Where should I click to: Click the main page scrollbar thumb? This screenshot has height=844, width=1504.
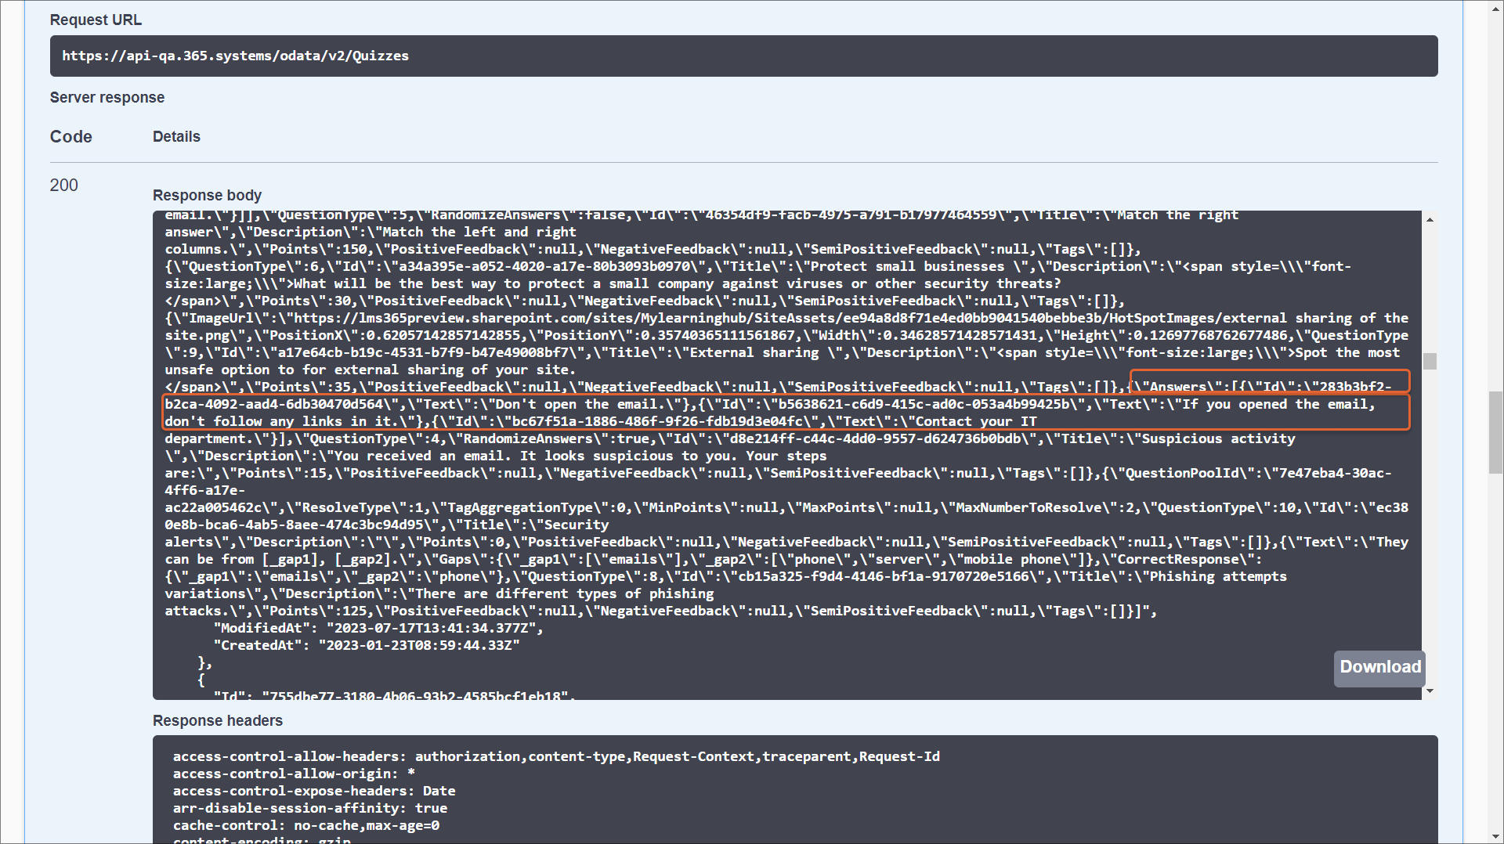click(1495, 432)
